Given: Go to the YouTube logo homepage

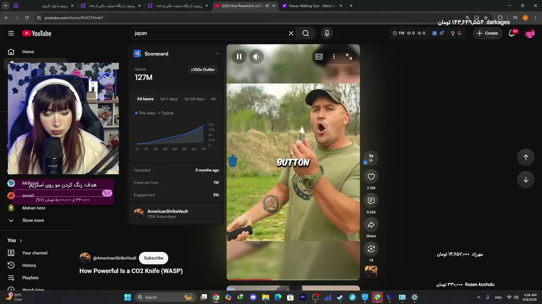Looking at the screenshot, I should tap(37, 33).
